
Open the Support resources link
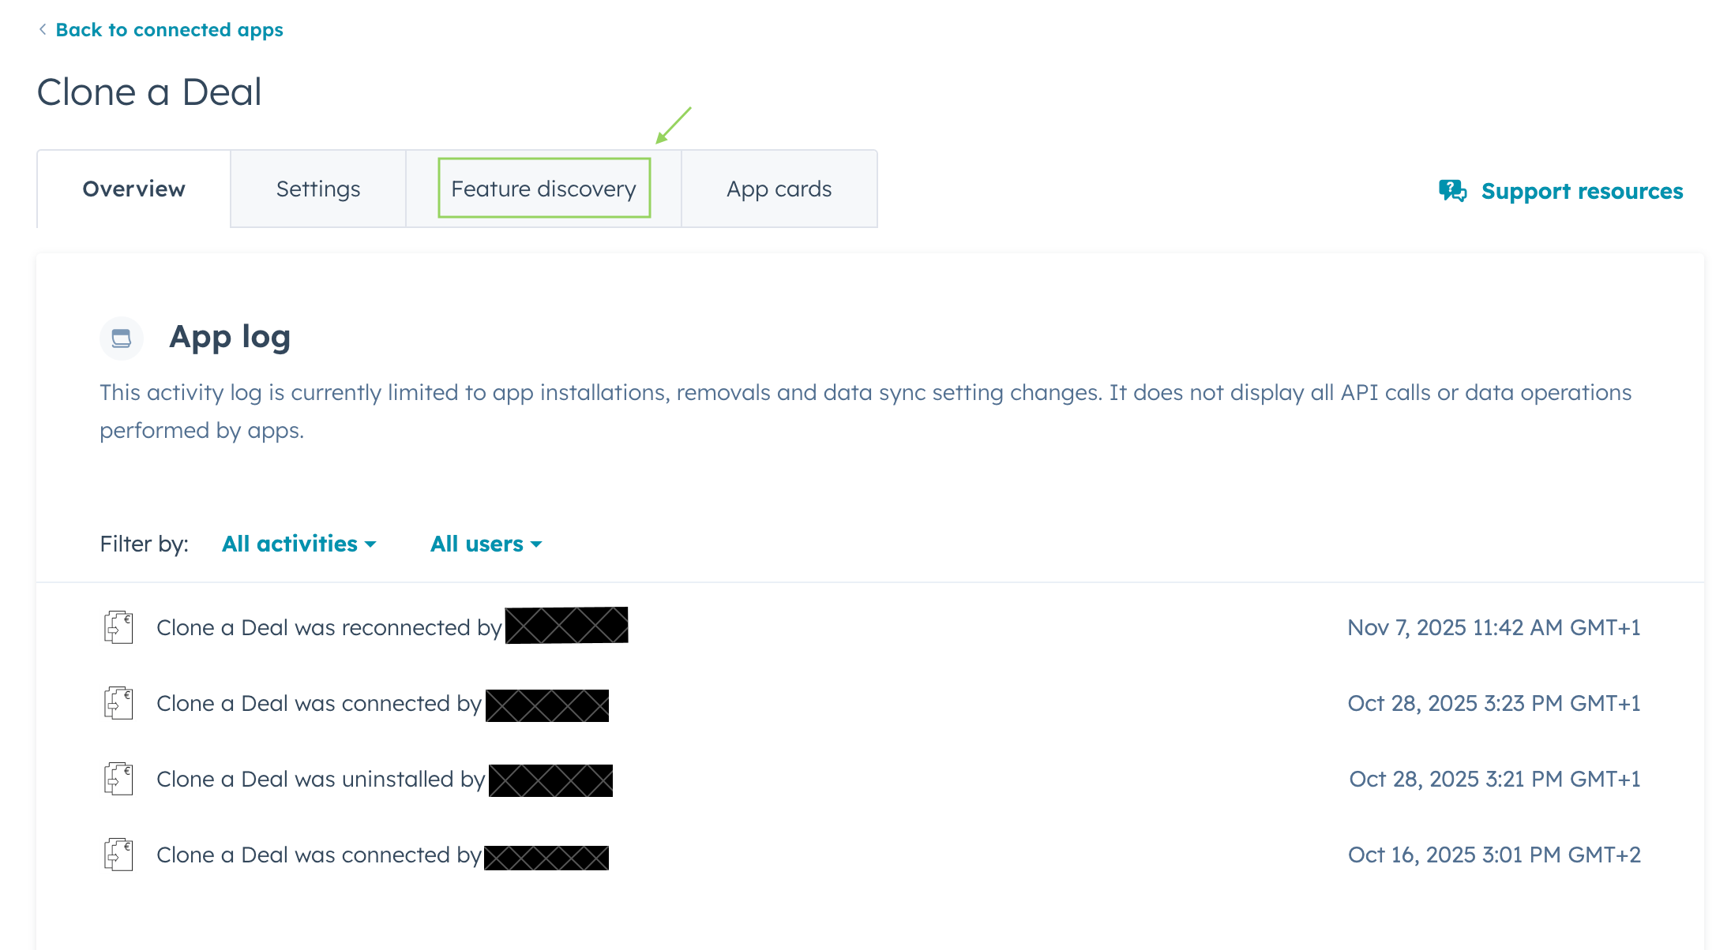(1582, 191)
